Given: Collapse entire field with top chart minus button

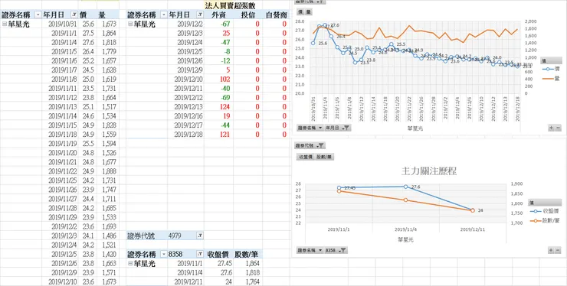Looking at the screenshot, I should click(x=558, y=128).
